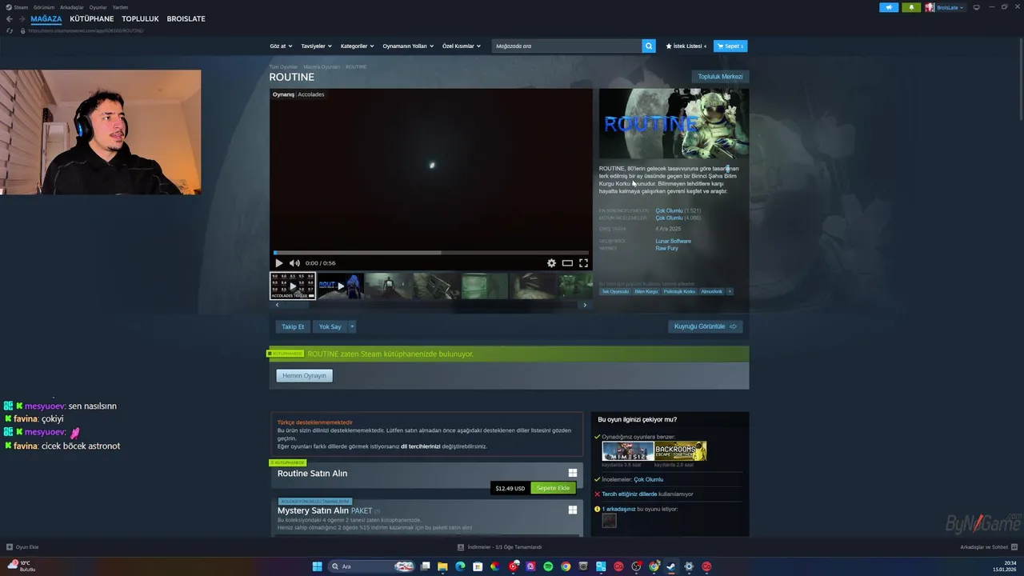1024x576 pixels.
Task: Open the BACKROOMS similar game thumbnail
Action: [x=681, y=451]
